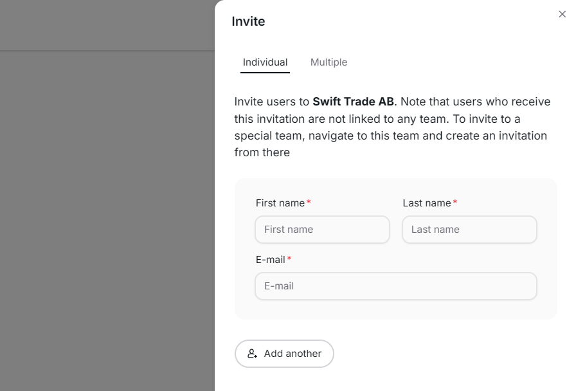Click the Invite panel heading
The width and height of the screenshot is (576, 391).
[x=248, y=21]
